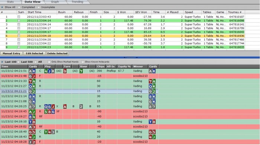Screen dimensions: 260x145
Task: Select the Incomplete radio button
Action: [x=39, y=7]
